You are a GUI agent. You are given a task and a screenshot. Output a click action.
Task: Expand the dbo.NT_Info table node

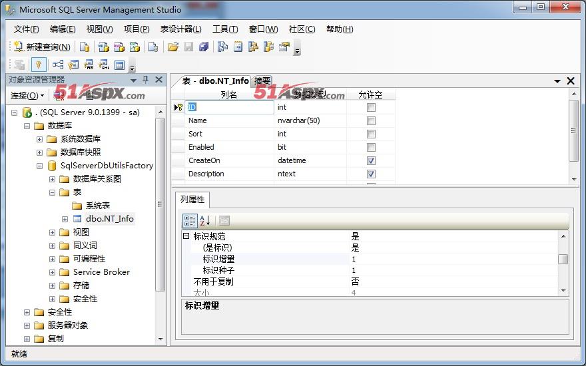pyautogui.click(x=65, y=219)
